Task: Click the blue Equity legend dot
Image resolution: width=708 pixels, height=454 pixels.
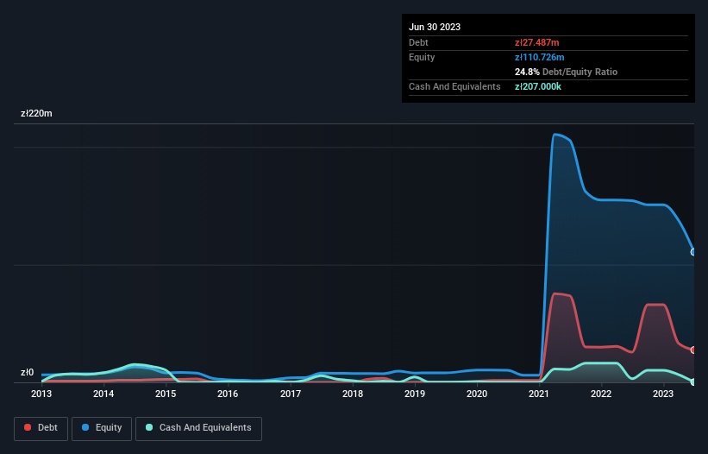Action: (x=85, y=427)
